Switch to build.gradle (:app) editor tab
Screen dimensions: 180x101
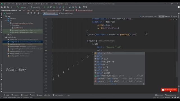coord(67,13)
